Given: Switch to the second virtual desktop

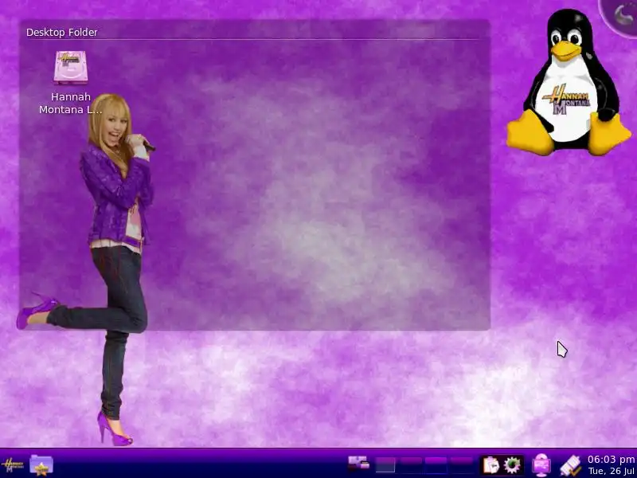Looking at the screenshot, I should (411, 464).
